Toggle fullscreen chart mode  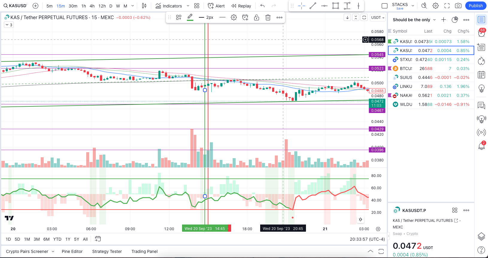pos(447,6)
